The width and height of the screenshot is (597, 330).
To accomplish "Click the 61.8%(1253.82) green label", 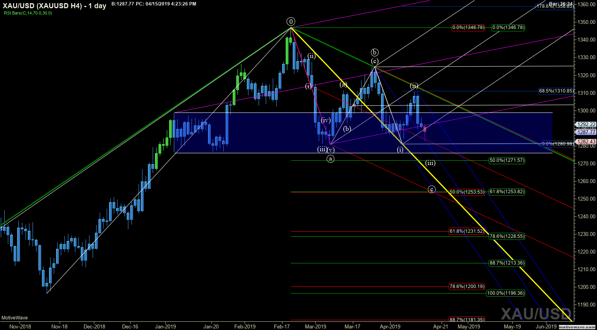I will 507,192.
